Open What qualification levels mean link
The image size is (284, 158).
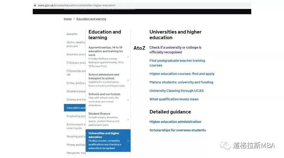[x=174, y=99]
